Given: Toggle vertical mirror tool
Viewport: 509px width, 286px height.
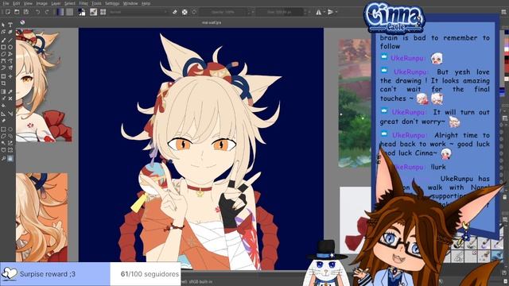Looking at the screenshot, I should 331,12.
